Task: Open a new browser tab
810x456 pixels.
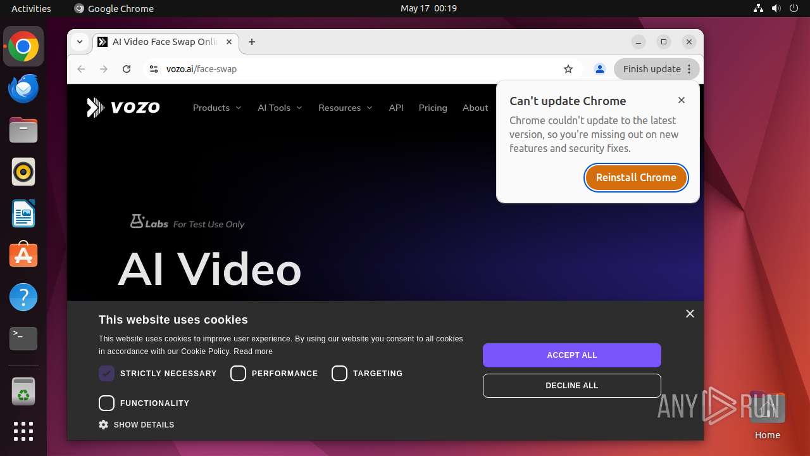Action: pos(252,42)
